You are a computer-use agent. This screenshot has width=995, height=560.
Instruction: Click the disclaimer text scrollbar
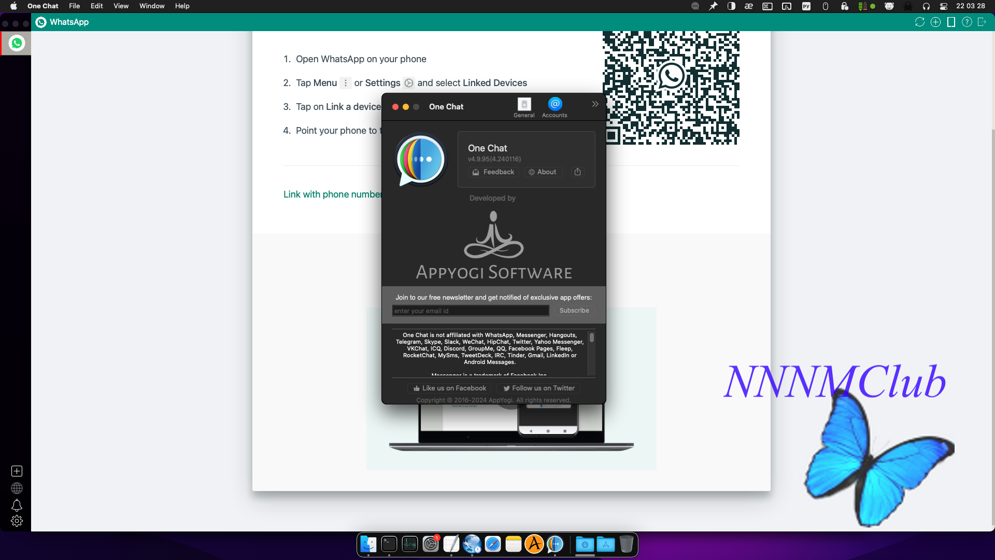[x=591, y=353]
